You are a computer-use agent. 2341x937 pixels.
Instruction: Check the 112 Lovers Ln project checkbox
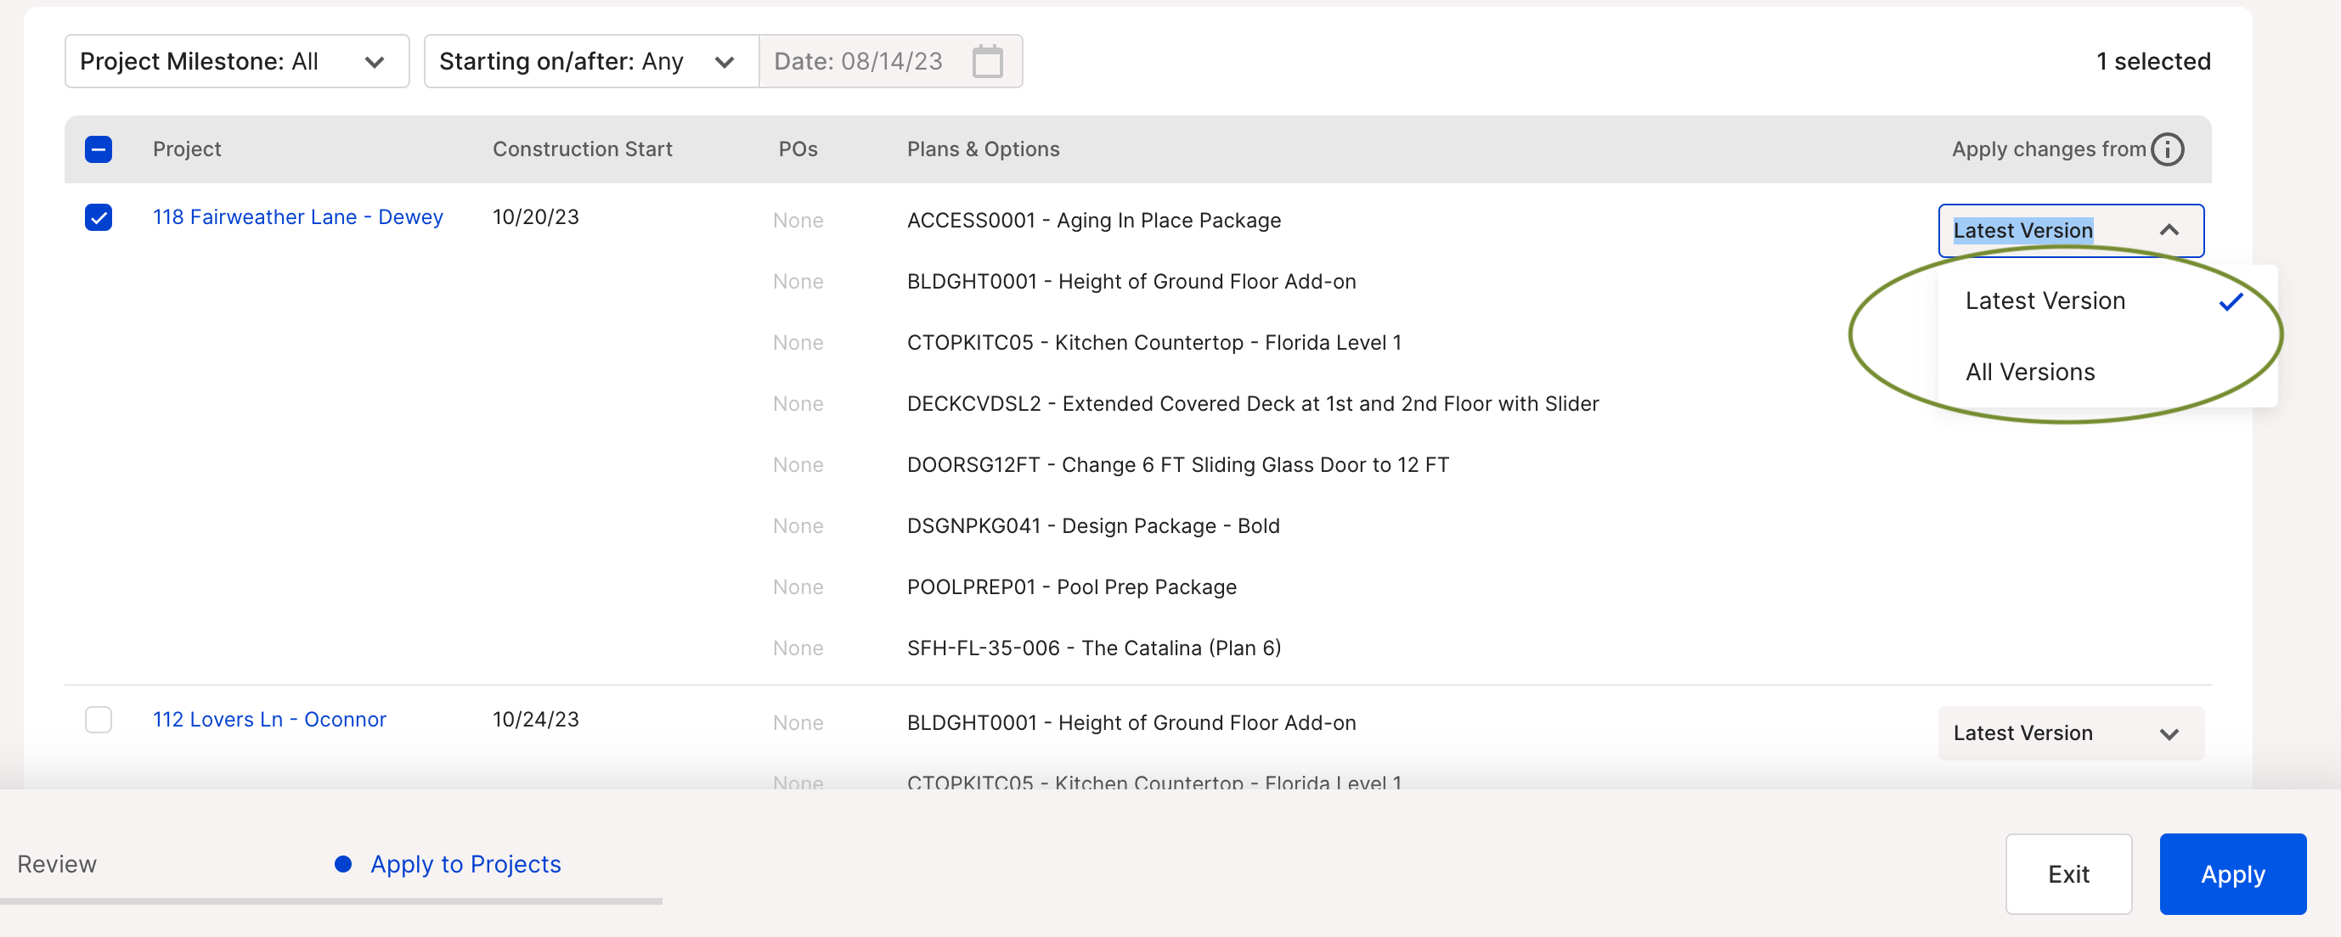pyautogui.click(x=99, y=719)
